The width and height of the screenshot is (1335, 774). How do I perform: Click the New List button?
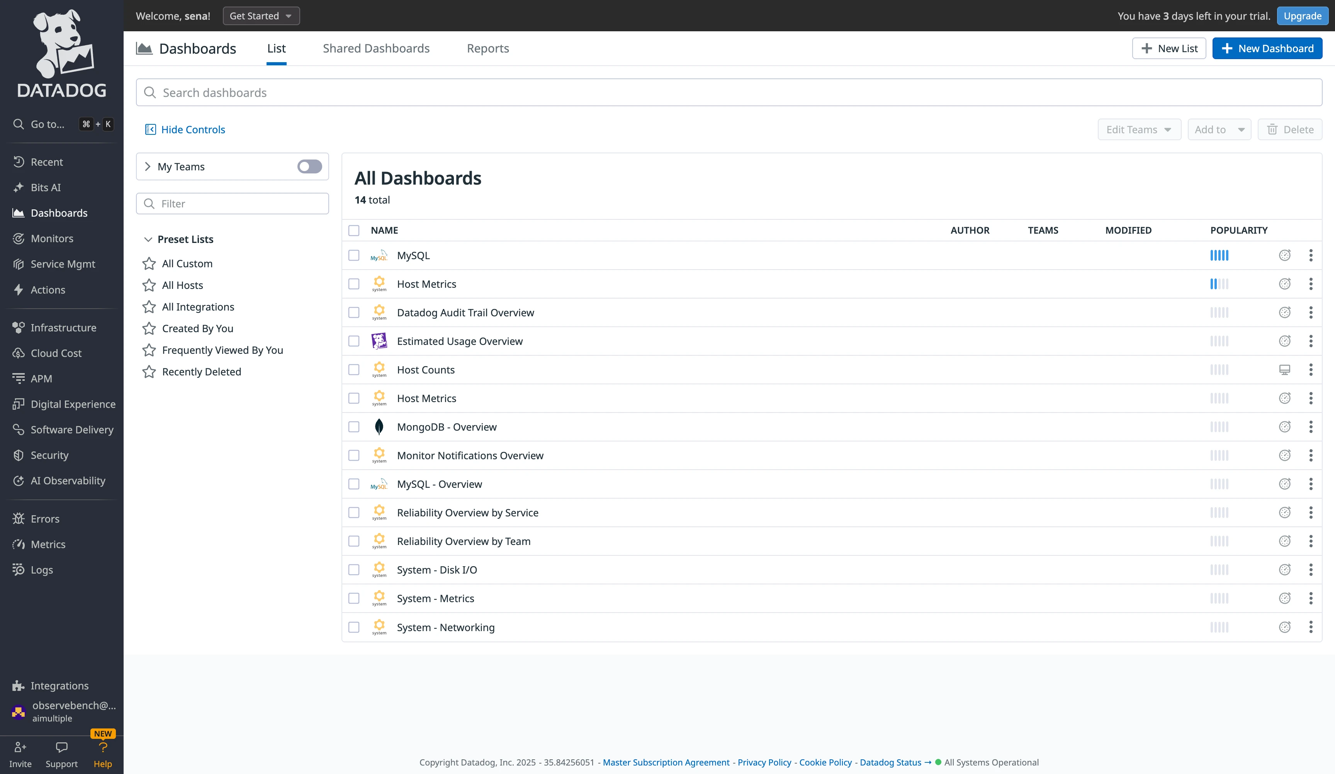click(x=1169, y=48)
